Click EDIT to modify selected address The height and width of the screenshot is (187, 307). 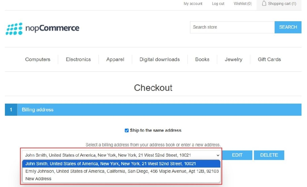[237, 155]
